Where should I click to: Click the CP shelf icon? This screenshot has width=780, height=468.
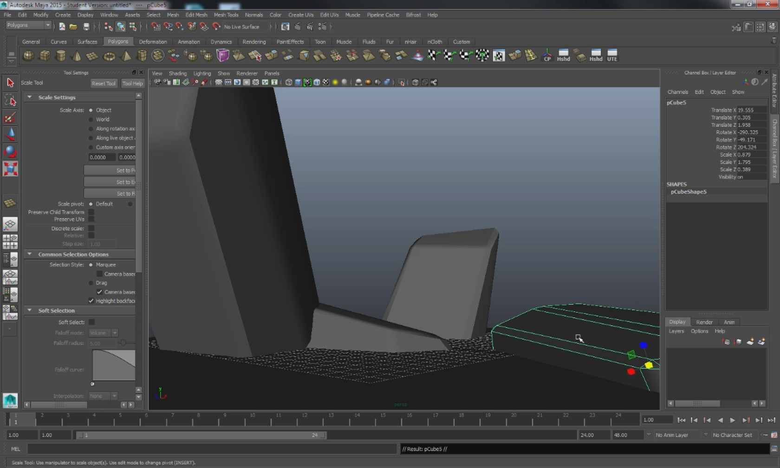[547, 55]
